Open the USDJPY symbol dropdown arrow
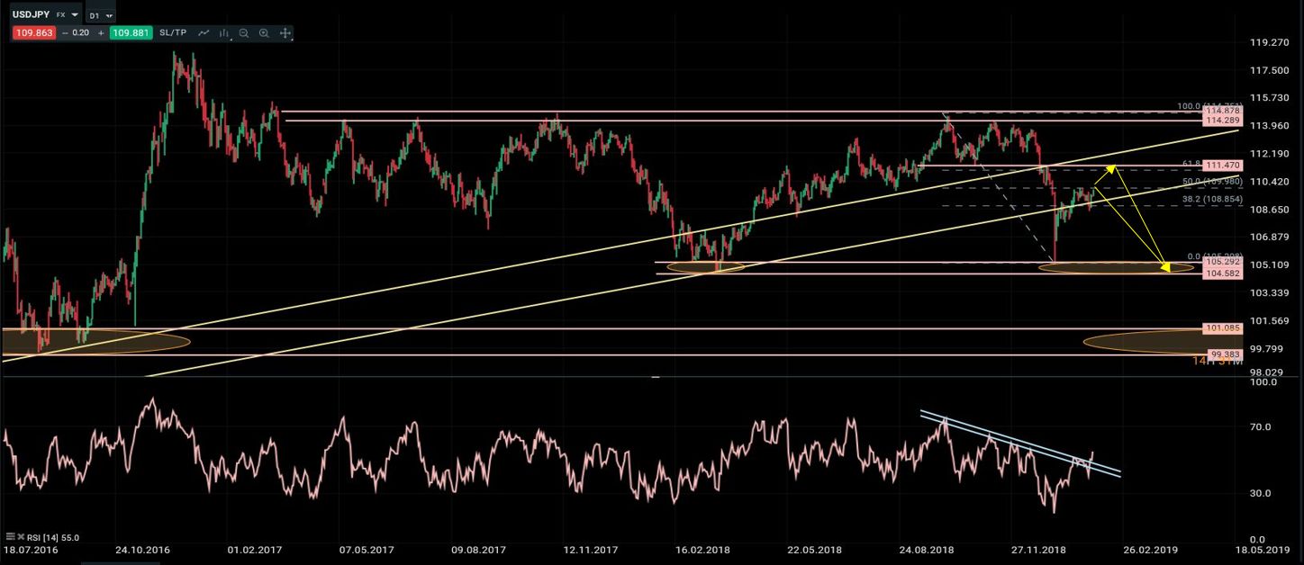The height and width of the screenshot is (565, 1304). (75, 15)
